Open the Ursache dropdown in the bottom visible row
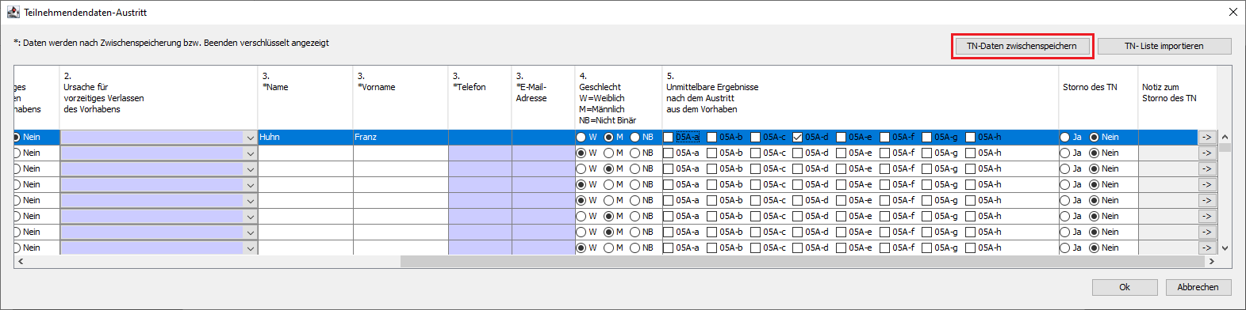This screenshot has height=310, width=1246. (250, 248)
